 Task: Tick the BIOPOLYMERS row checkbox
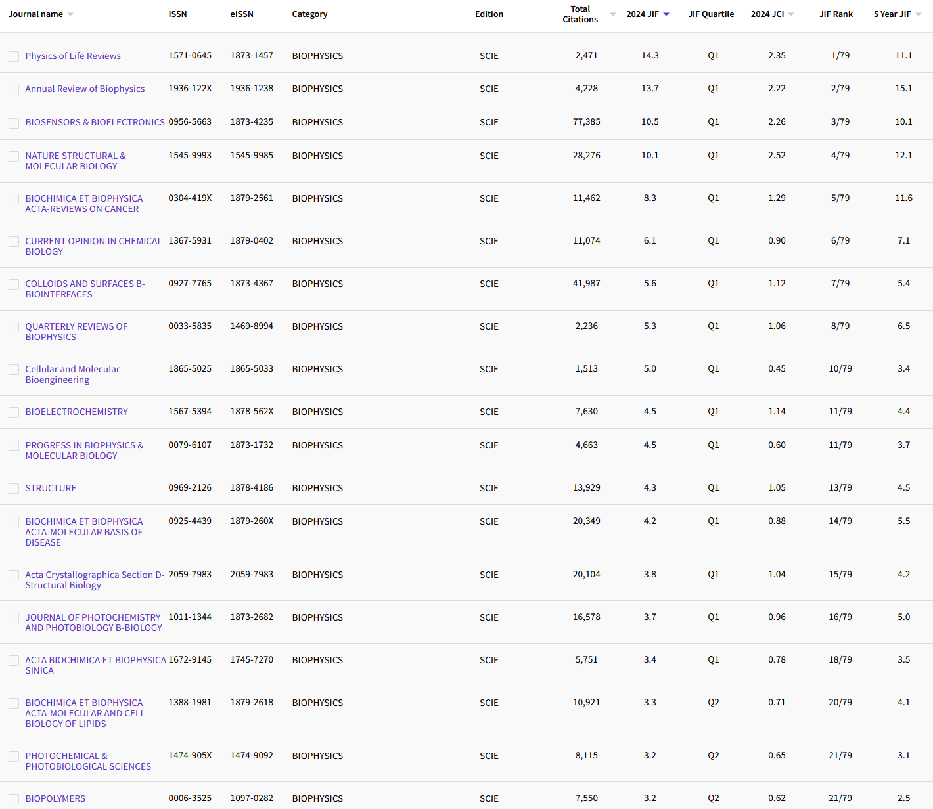[14, 799]
